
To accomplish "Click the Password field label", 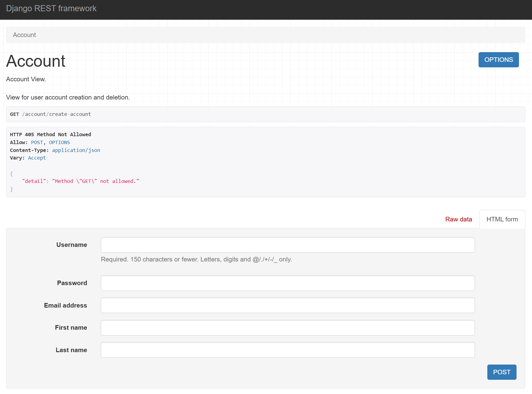I will click(72, 283).
